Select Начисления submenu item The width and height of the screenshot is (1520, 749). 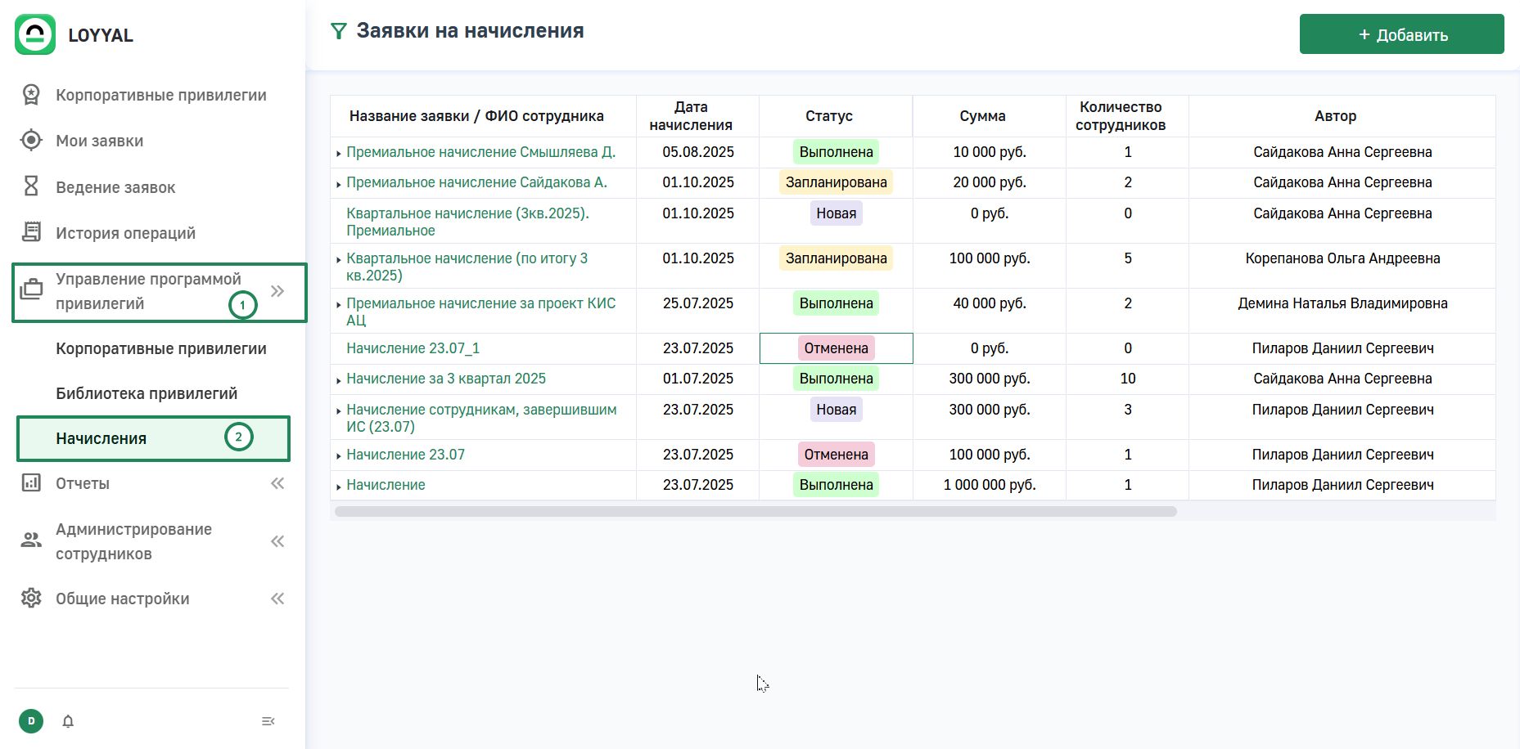point(101,438)
